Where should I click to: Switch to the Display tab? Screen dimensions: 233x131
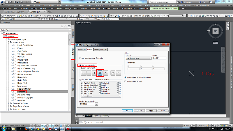pyautogui.click(x=96, y=50)
